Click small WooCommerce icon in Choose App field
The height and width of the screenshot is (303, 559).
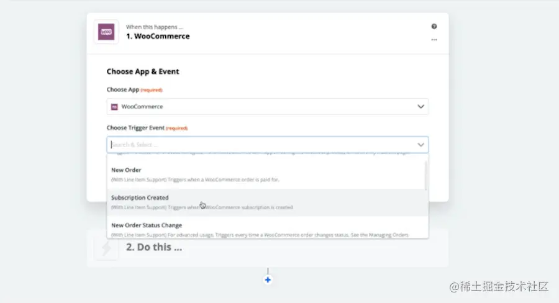(114, 107)
